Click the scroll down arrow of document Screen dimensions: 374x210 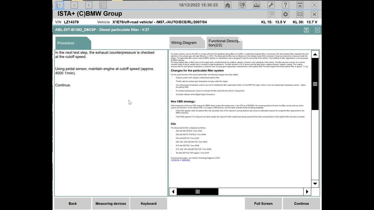315,183
